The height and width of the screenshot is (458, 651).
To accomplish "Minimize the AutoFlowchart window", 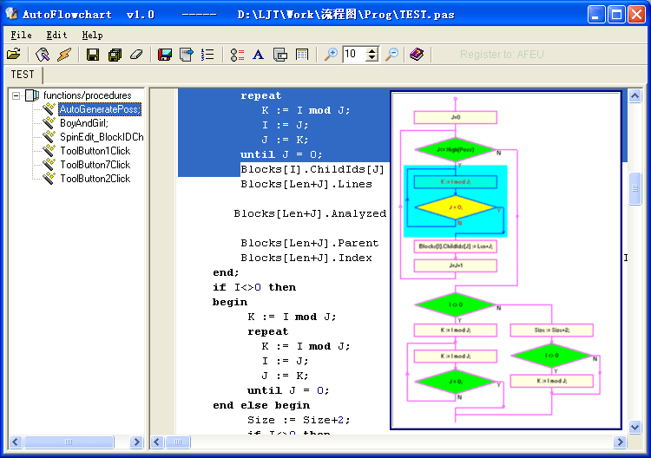I will click(596, 15).
